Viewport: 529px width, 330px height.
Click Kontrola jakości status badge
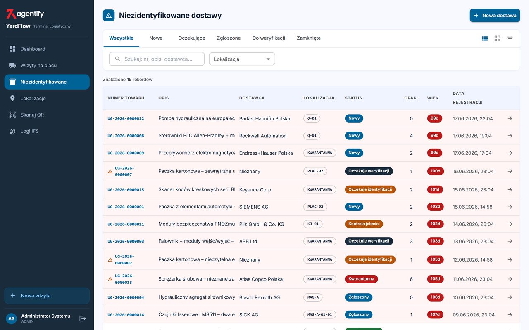click(364, 224)
